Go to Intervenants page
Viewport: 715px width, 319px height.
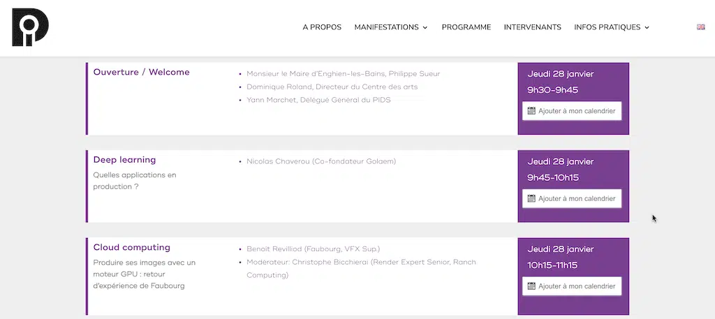click(532, 27)
